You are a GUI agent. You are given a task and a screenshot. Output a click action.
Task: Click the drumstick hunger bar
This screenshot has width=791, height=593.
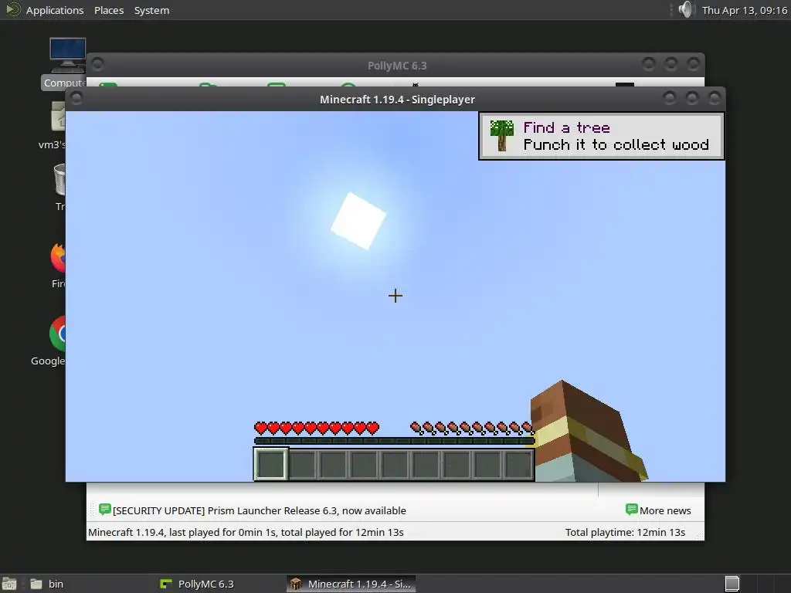click(472, 429)
